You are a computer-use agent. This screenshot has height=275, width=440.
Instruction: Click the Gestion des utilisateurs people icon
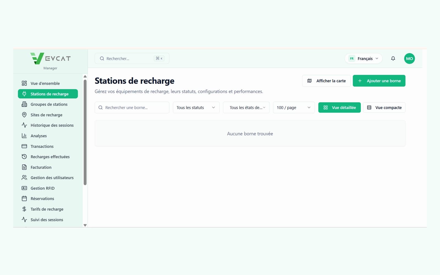[24, 178]
